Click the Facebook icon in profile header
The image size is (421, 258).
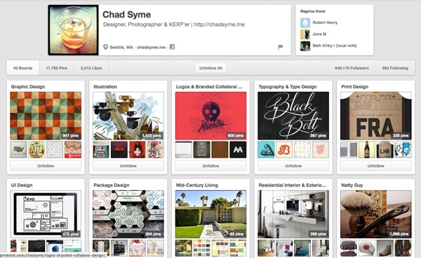click(x=172, y=47)
